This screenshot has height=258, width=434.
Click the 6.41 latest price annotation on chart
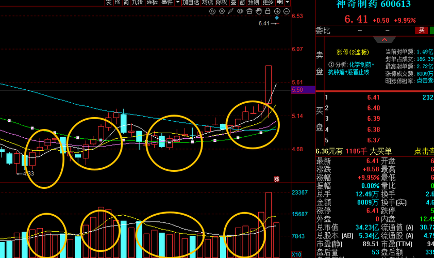point(264,23)
